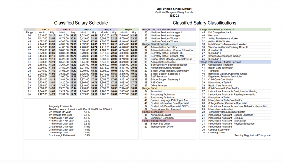Select the Transportation category header row
Viewport: 283px width, 162px height.
pos(159,121)
